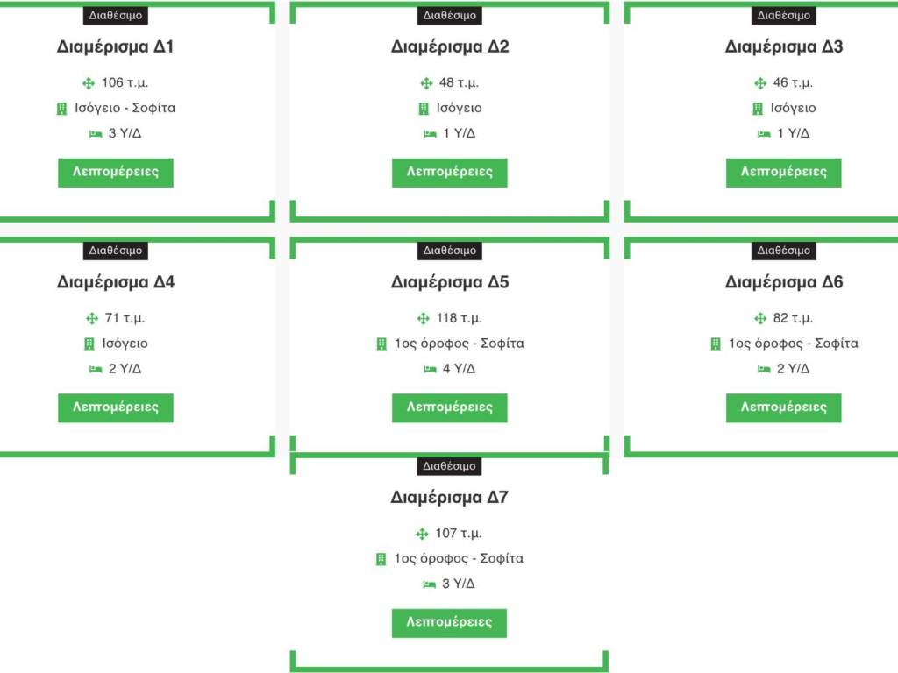The image size is (898, 673).
Task: Open Λεπτομέρειες for Διαμέρισμα Δ1
Action: tap(116, 173)
